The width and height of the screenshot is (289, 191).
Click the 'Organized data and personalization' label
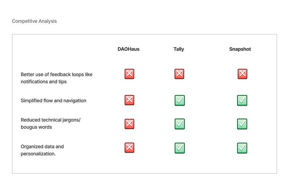click(42, 150)
